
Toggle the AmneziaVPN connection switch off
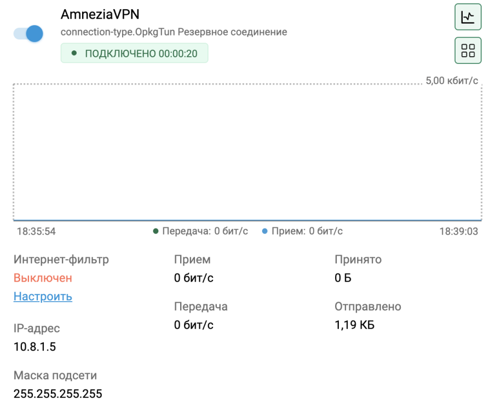tap(28, 33)
